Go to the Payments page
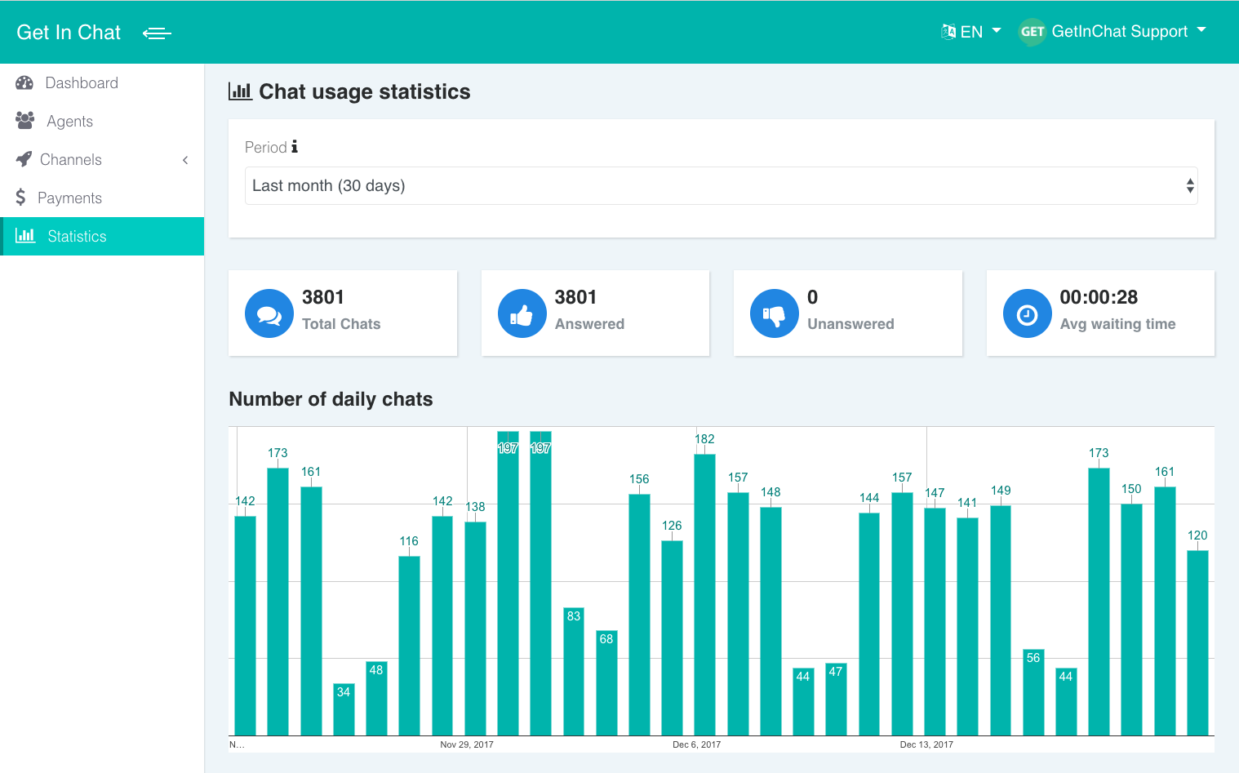This screenshot has height=773, width=1239. click(x=102, y=198)
